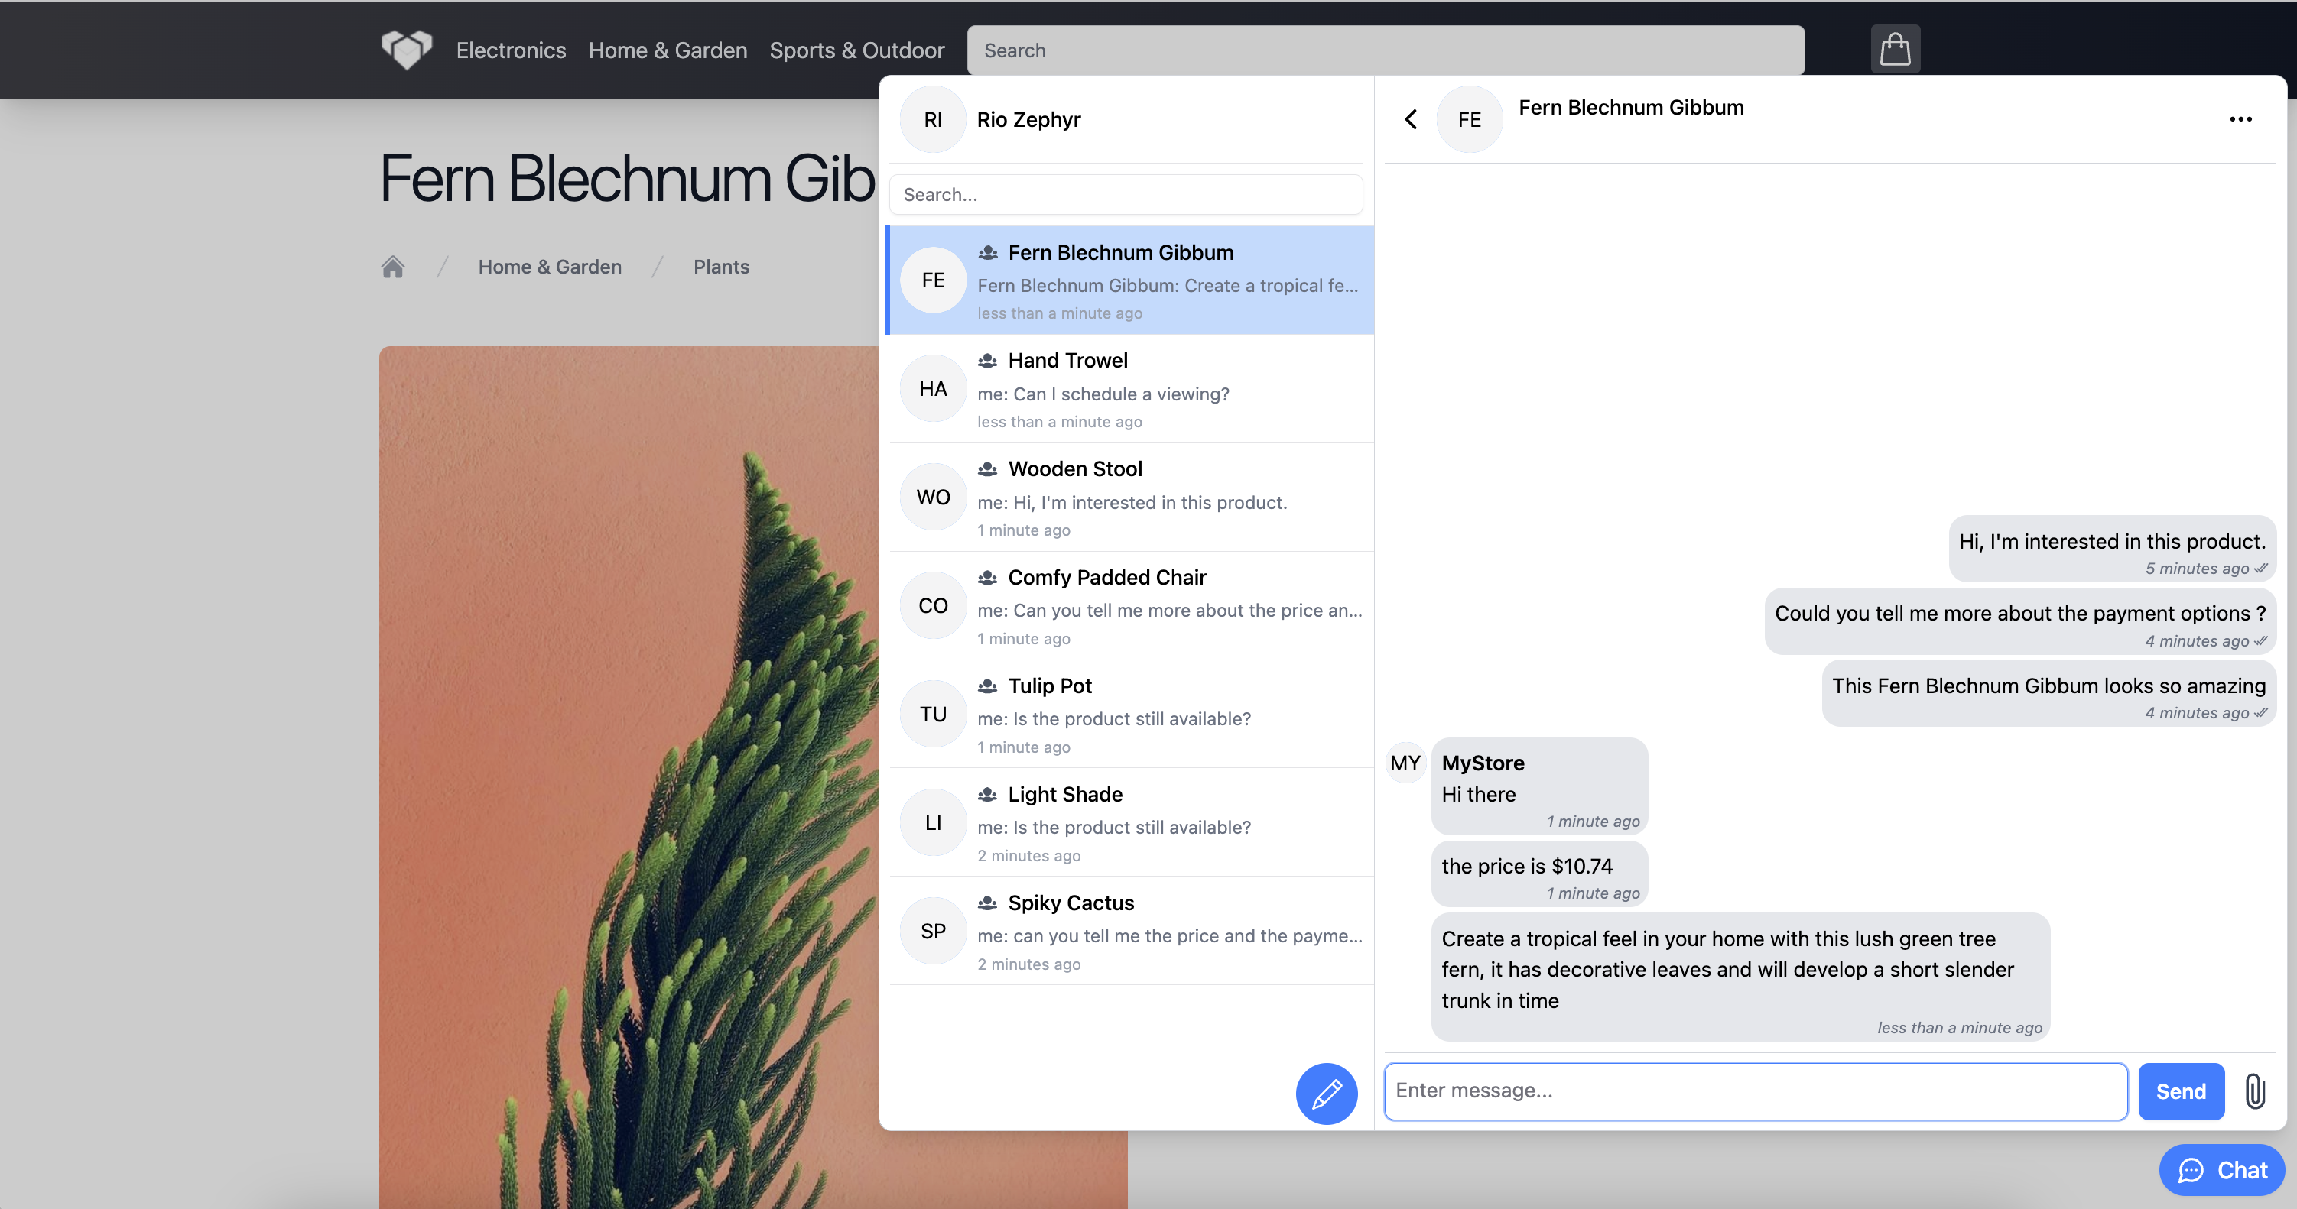The height and width of the screenshot is (1209, 2297).
Task: Click the home breadcrumb icon
Action: tap(392, 267)
